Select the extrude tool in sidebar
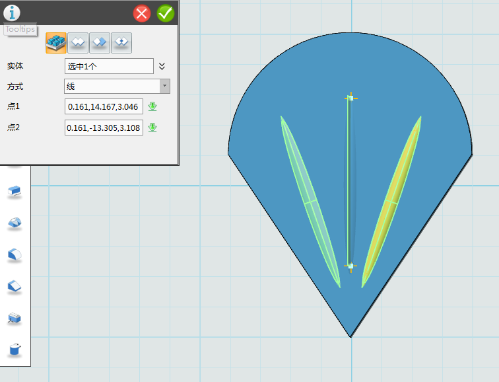This screenshot has width=499, height=382. coord(15,192)
